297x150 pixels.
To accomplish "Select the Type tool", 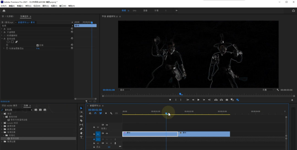I will point(81,137).
